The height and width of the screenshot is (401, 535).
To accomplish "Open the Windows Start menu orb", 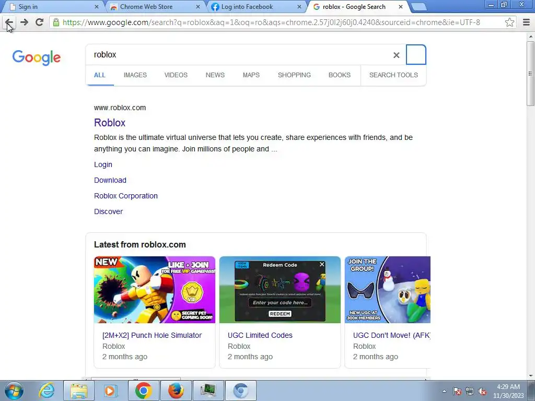I will 14,391.
